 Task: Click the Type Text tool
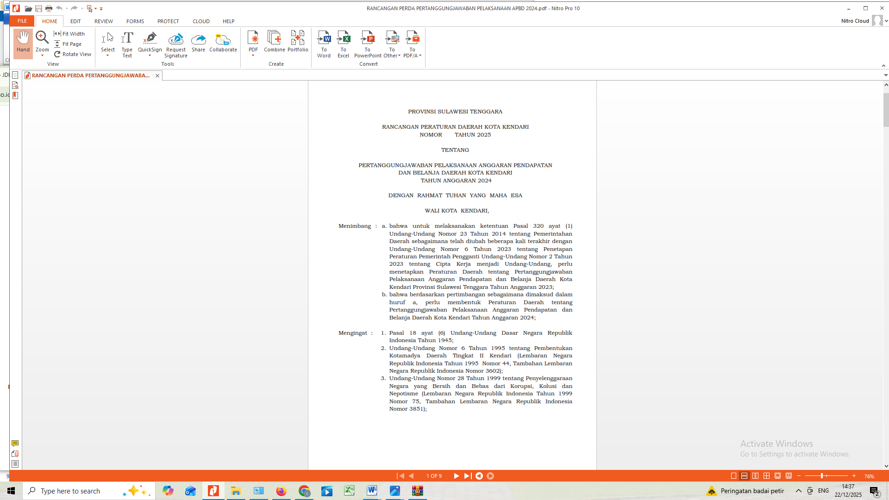(x=127, y=44)
